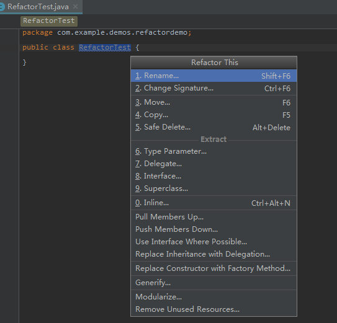The height and width of the screenshot is (323, 337).
Task: Choose Copy from refactor menu
Action: tap(213, 115)
